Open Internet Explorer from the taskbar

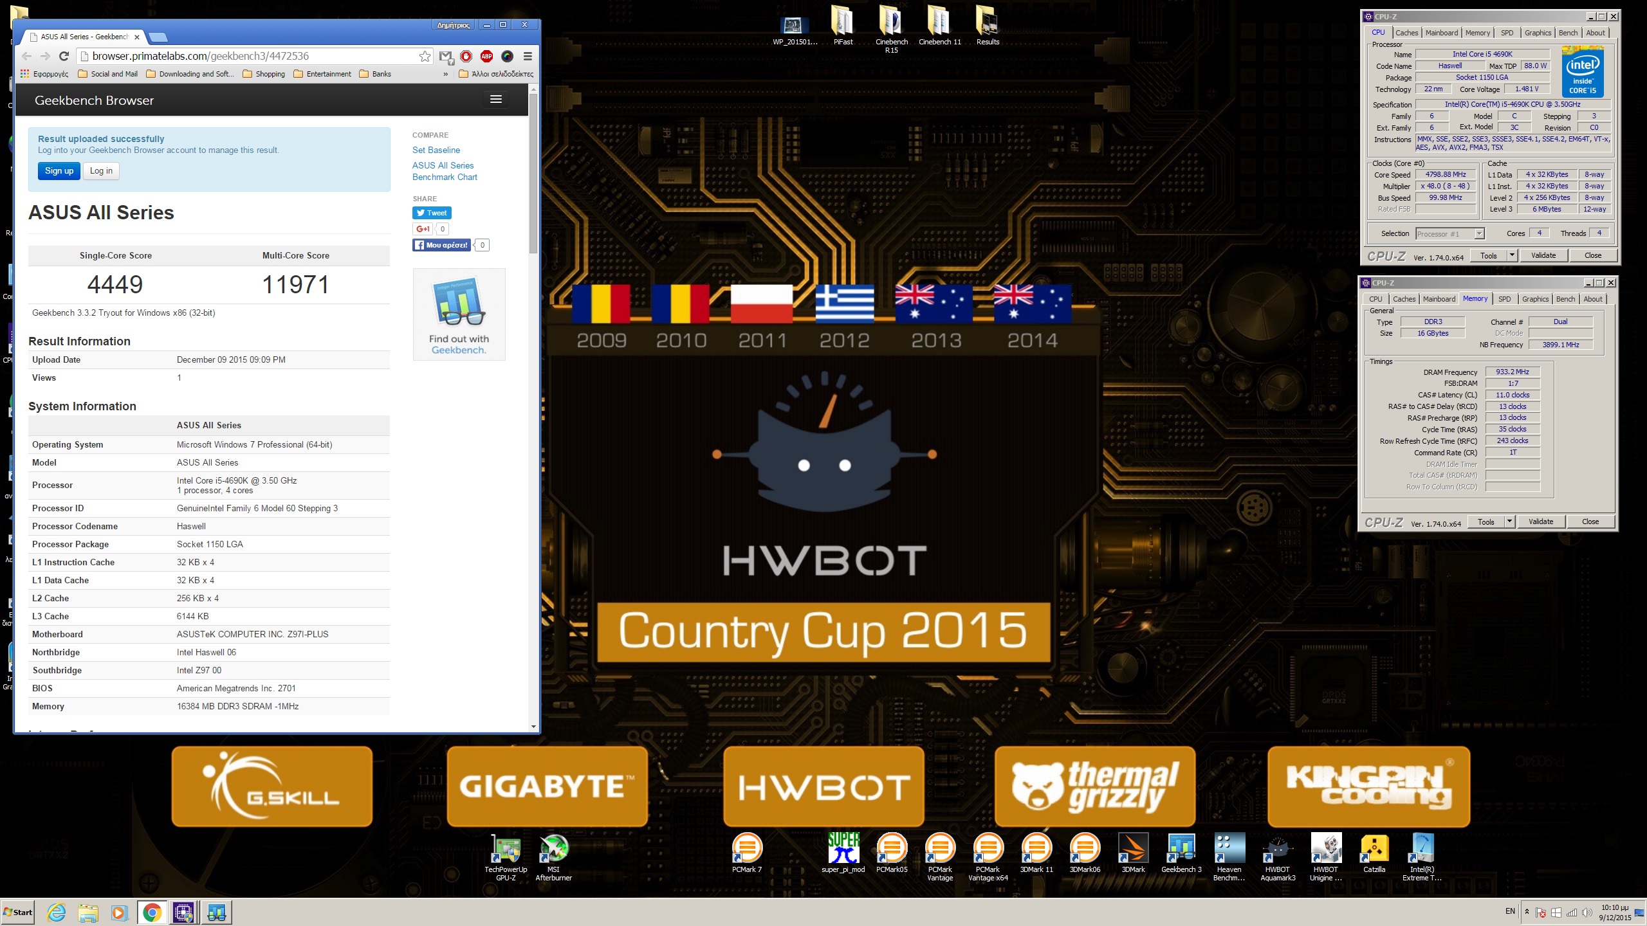click(57, 912)
